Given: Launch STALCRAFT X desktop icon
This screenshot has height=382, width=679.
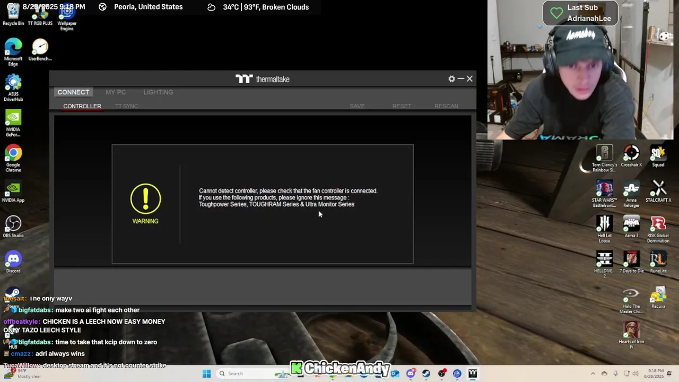Looking at the screenshot, I should (x=658, y=192).
